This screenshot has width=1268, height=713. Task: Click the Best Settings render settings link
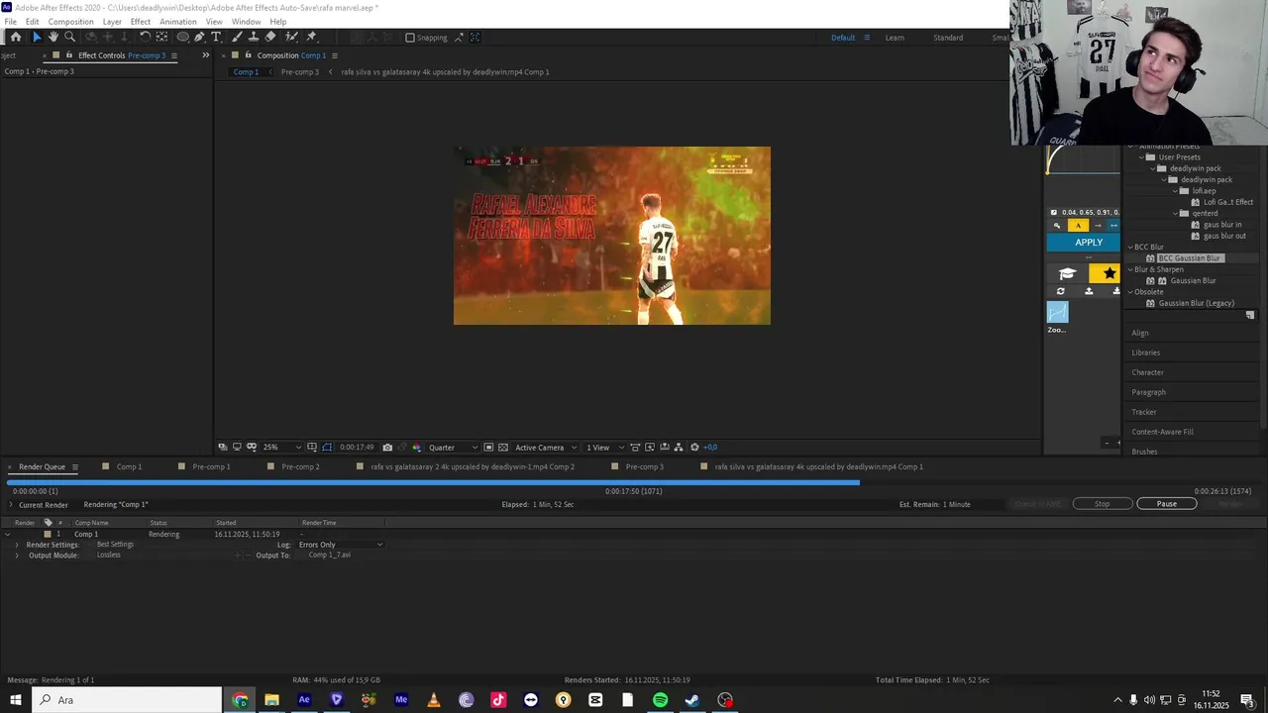click(115, 545)
